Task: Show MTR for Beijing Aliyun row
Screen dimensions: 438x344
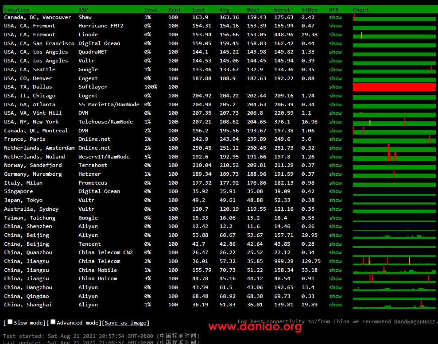Action: 335,235
